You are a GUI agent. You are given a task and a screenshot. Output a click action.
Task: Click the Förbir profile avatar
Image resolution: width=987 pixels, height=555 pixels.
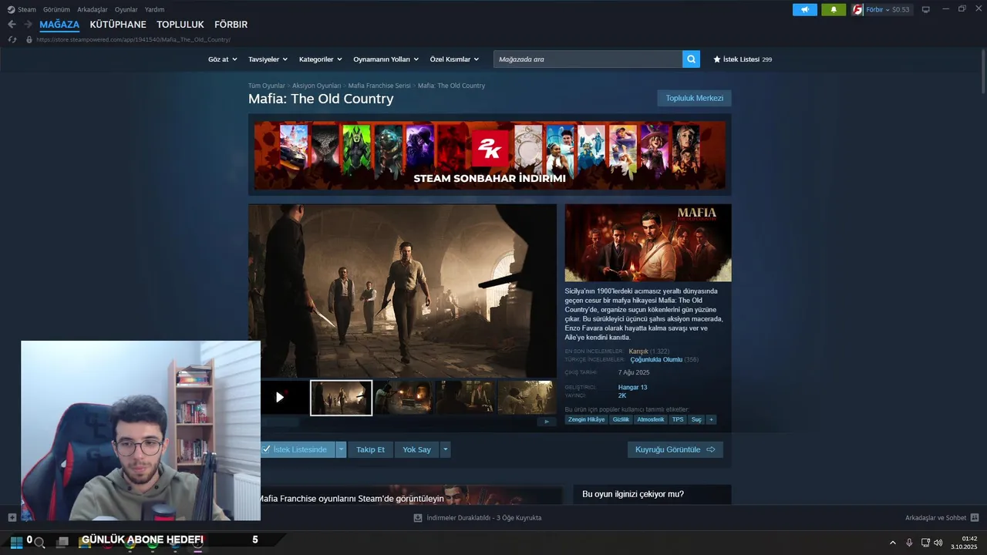pos(857,10)
